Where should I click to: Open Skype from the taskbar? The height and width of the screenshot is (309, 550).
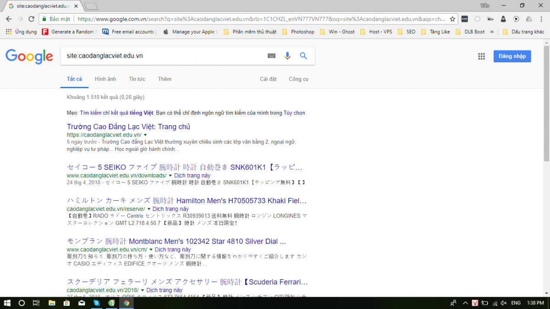click(97, 303)
